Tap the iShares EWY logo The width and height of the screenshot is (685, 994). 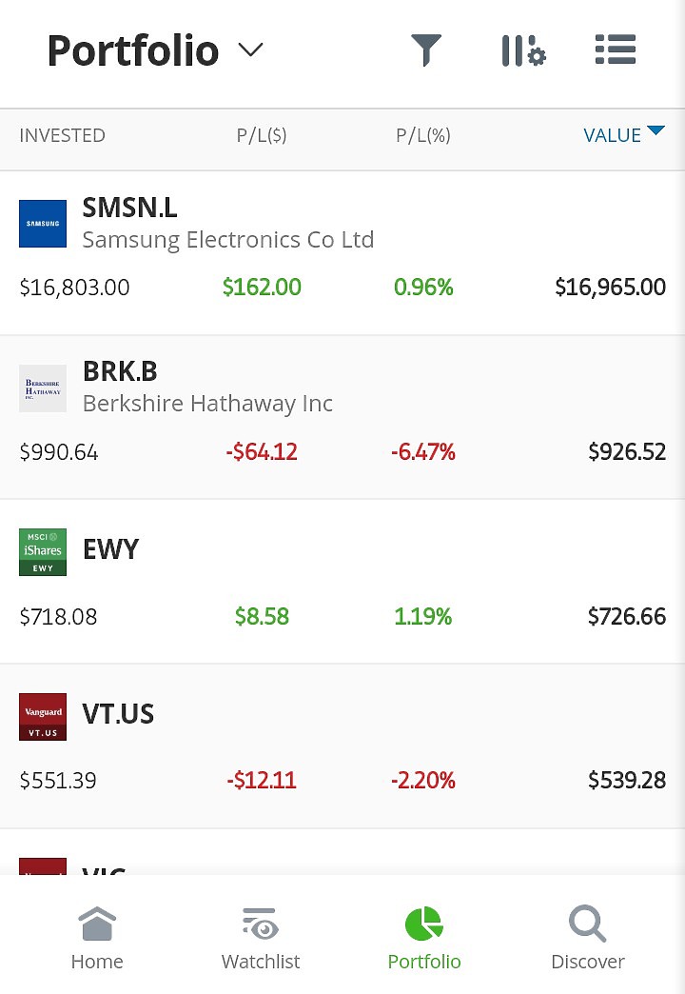pos(43,552)
